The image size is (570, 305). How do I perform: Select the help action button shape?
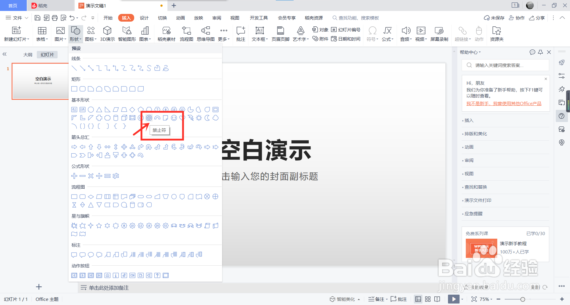(157, 275)
